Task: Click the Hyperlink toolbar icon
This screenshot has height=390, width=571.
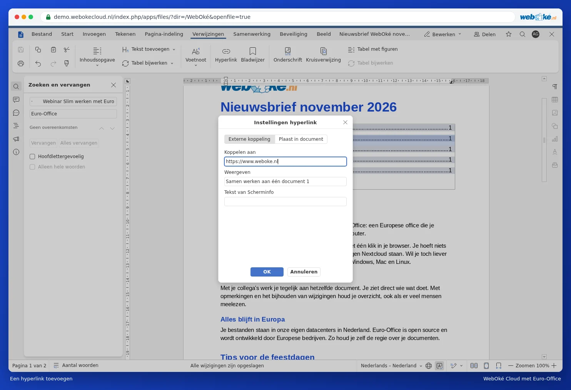Action: (226, 55)
